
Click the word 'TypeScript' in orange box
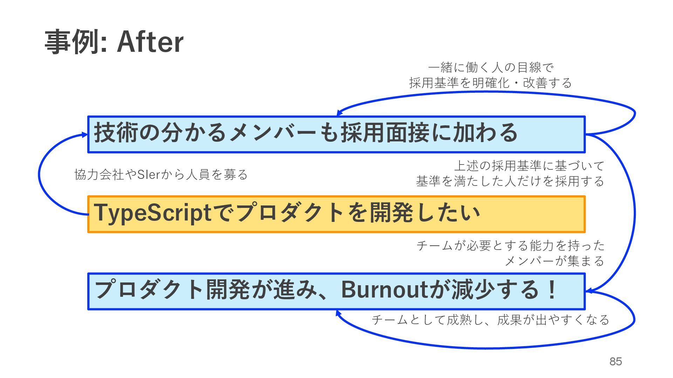tap(152, 212)
